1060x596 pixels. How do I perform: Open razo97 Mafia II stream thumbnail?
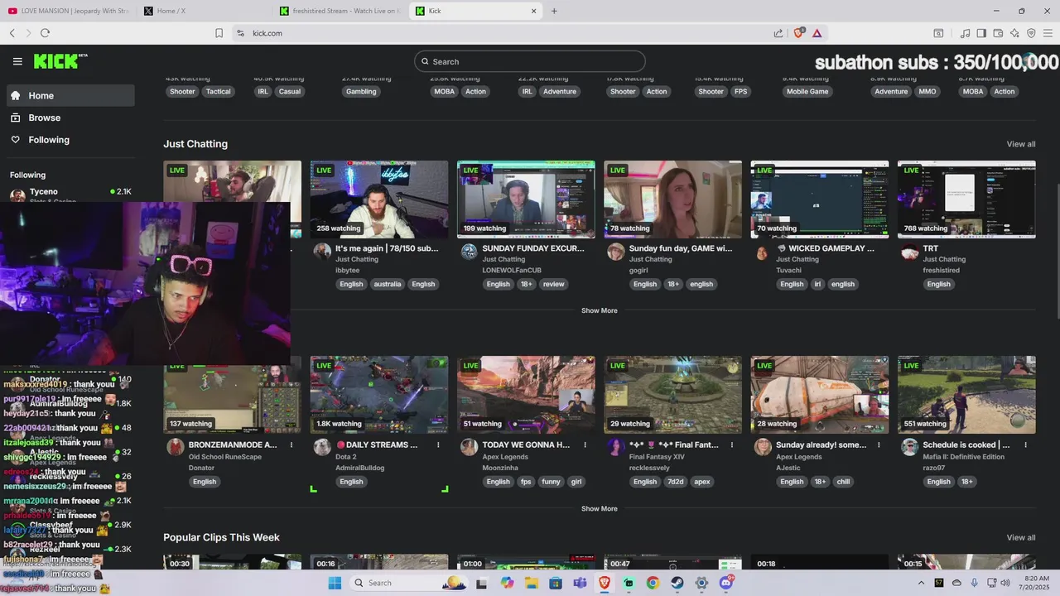(966, 395)
